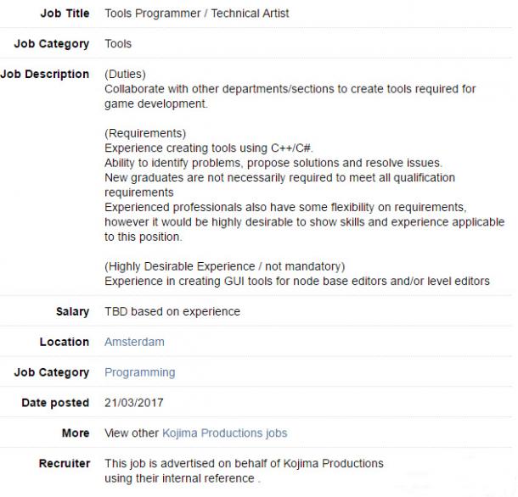Click the Location label
518x497 pixels.
pyautogui.click(x=65, y=342)
